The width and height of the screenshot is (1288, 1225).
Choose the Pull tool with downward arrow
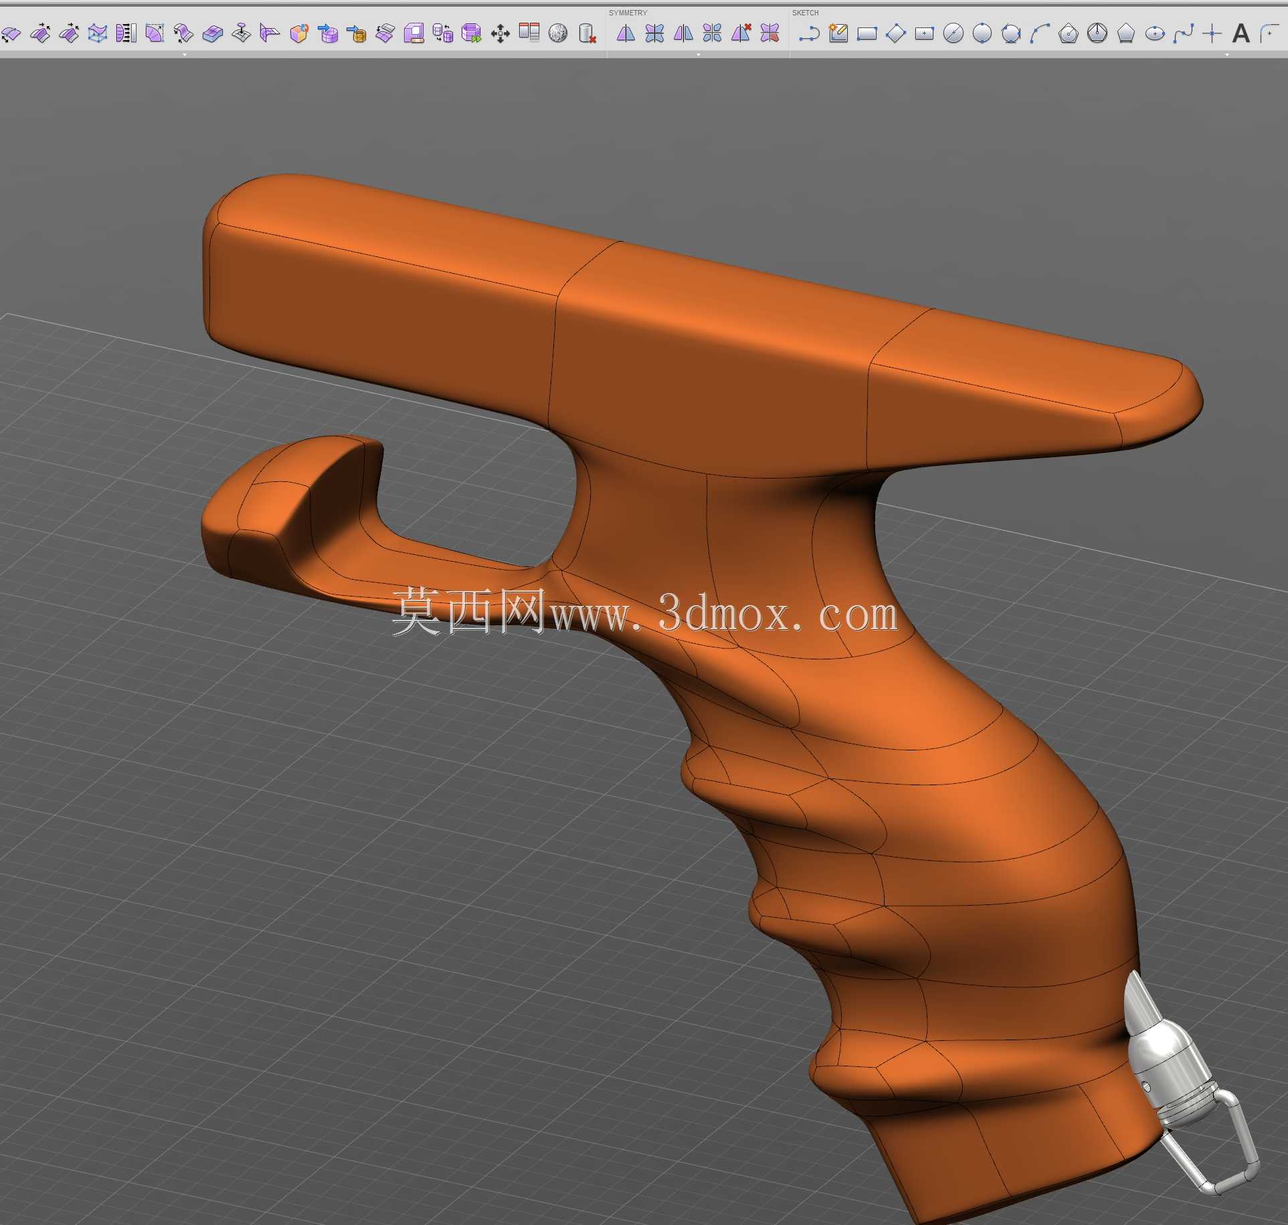point(242,33)
